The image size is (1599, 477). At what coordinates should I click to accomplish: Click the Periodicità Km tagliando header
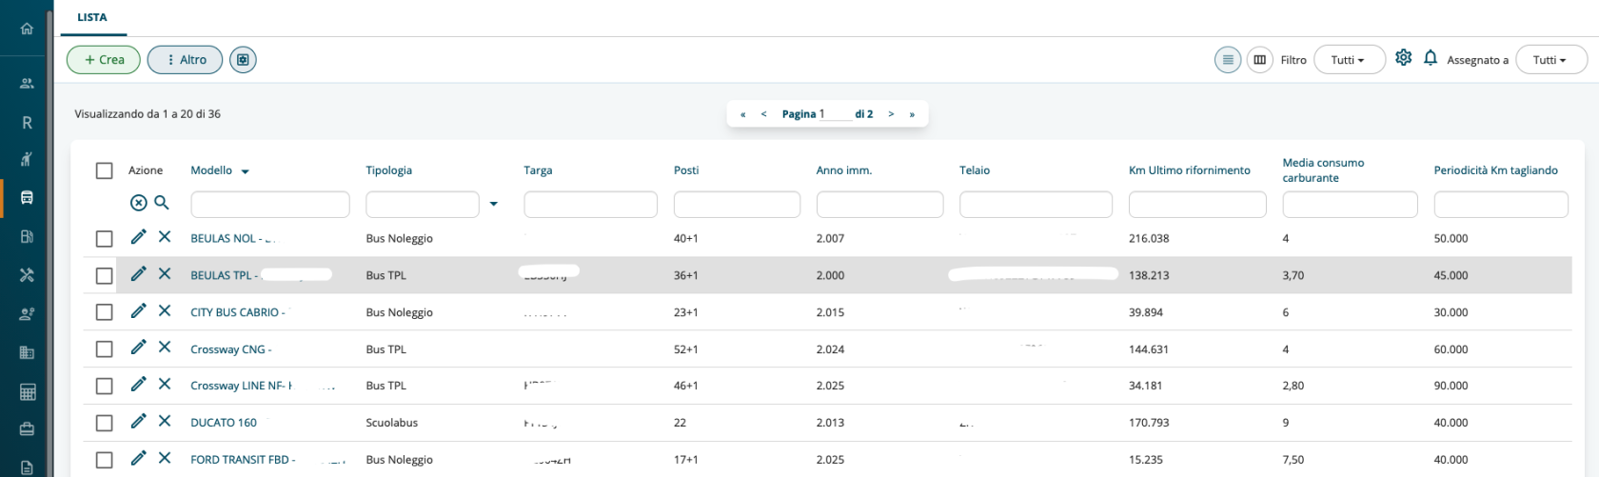[x=1495, y=170]
